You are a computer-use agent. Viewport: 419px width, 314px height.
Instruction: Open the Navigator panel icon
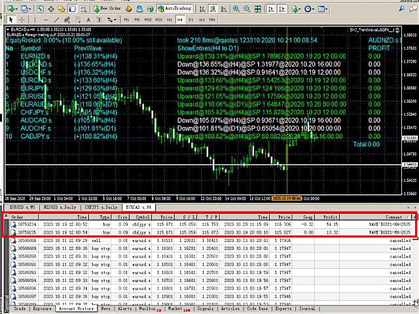tap(62, 9)
